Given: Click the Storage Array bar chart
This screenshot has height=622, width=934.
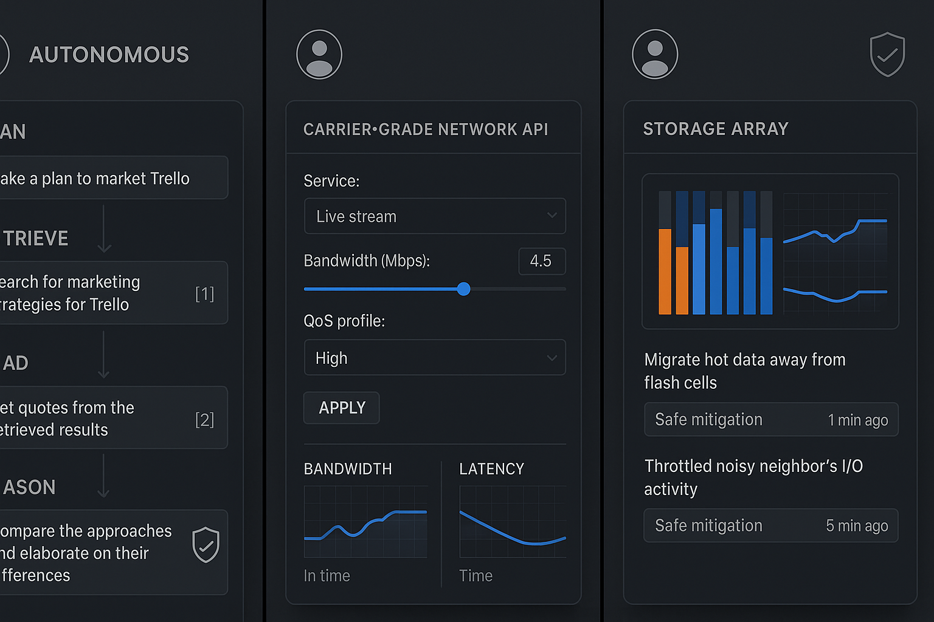Looking at the screenshot, I should 715,253.
